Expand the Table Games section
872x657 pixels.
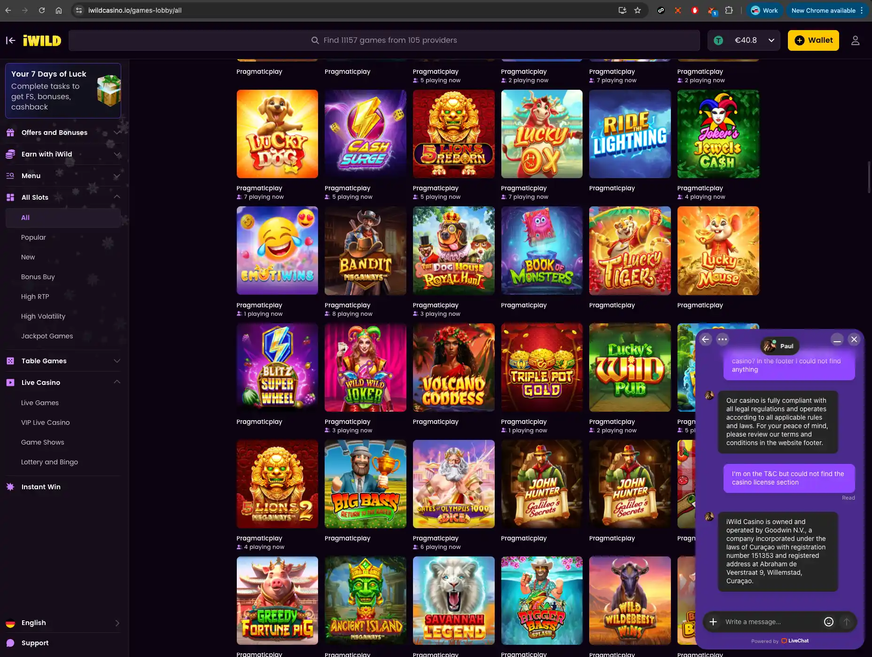(117, 361)
